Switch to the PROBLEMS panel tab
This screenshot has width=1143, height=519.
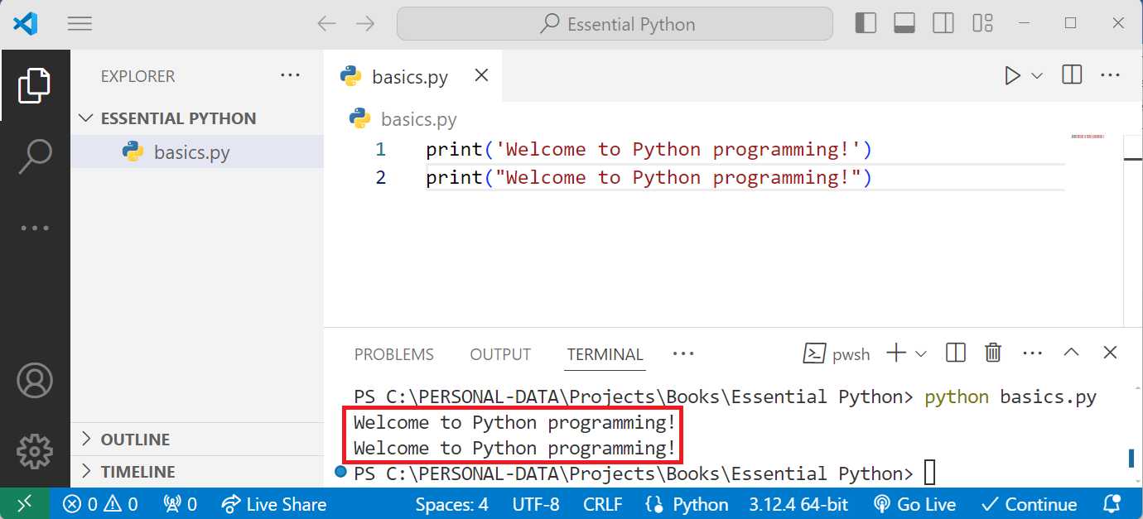point(394,354)
